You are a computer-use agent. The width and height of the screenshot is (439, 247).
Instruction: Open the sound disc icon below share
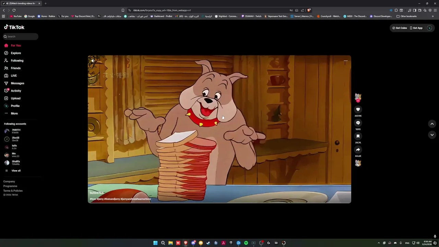[358, 163]
